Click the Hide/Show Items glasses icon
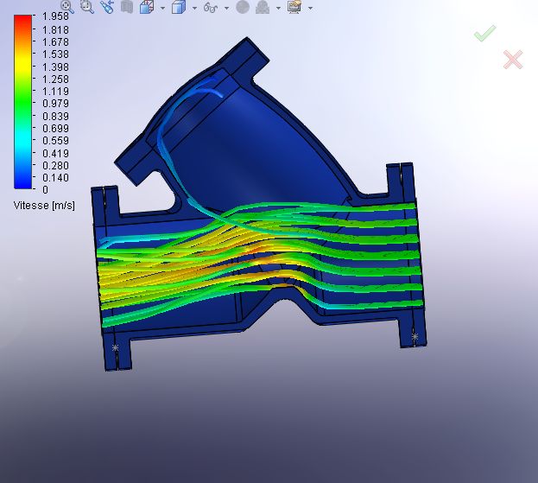Image resolution: width=538 pixels, height=483 pixels. (x=211, y=7)
